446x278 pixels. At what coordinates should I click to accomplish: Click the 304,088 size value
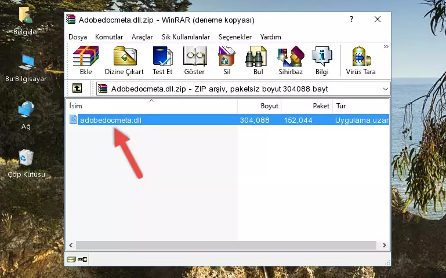(x=255, y=120)
